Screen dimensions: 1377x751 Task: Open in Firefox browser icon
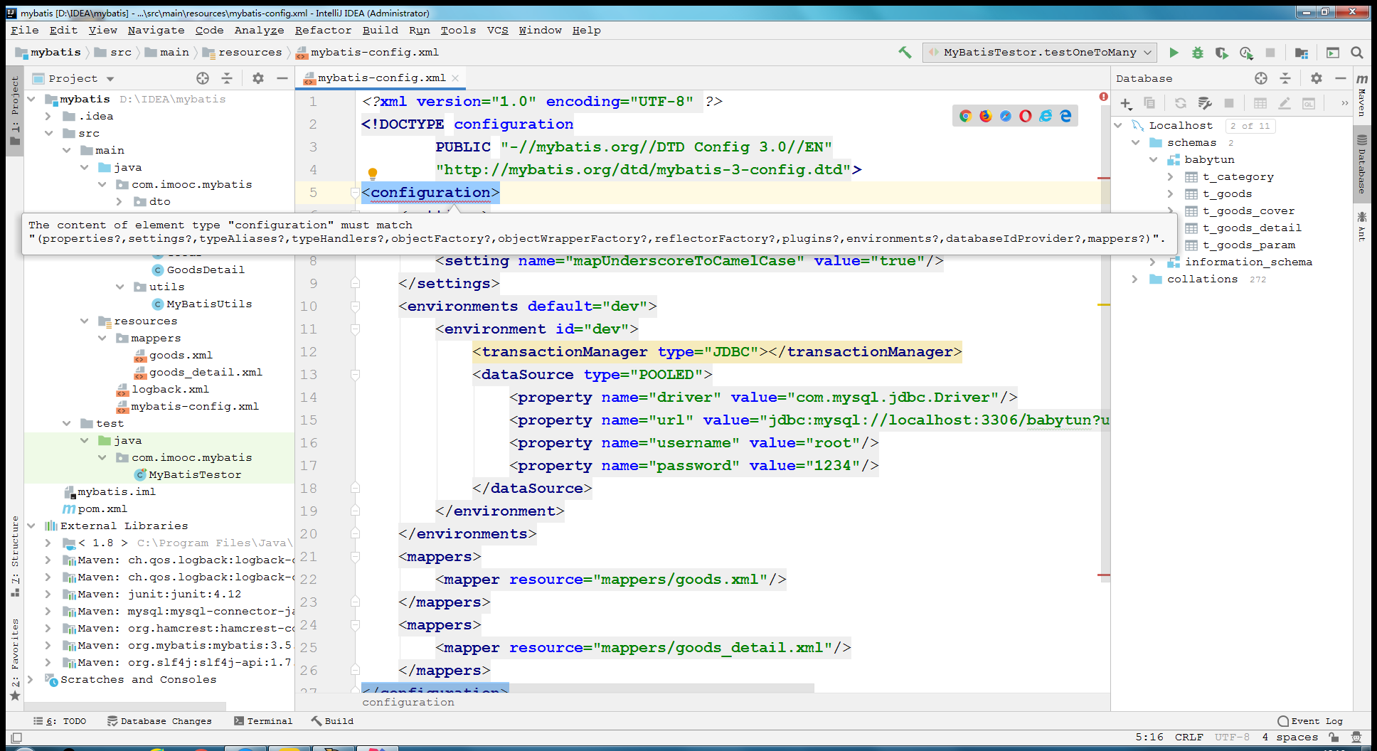[x=985, y=116]
